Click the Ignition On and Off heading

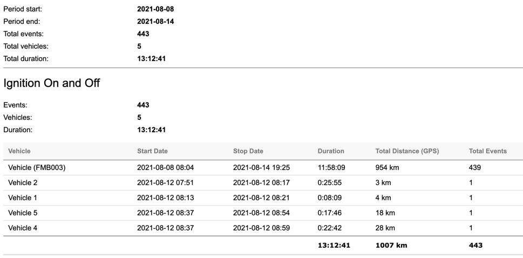tap(52, 84)
